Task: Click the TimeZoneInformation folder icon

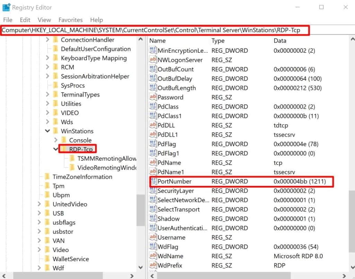Action: tap(47, 177)
